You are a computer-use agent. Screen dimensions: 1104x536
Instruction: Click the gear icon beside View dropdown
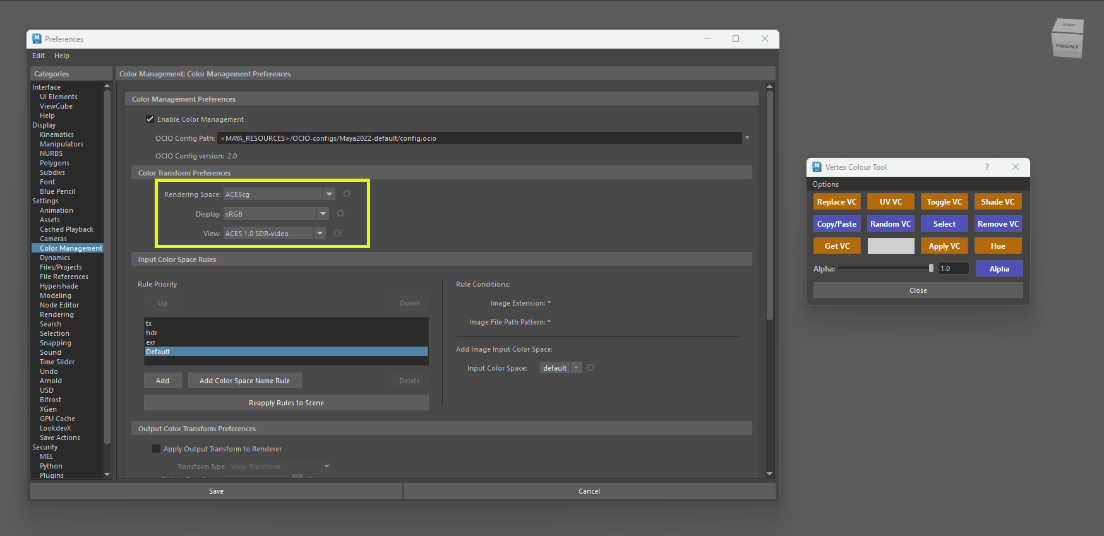click(x=337, y=233)
